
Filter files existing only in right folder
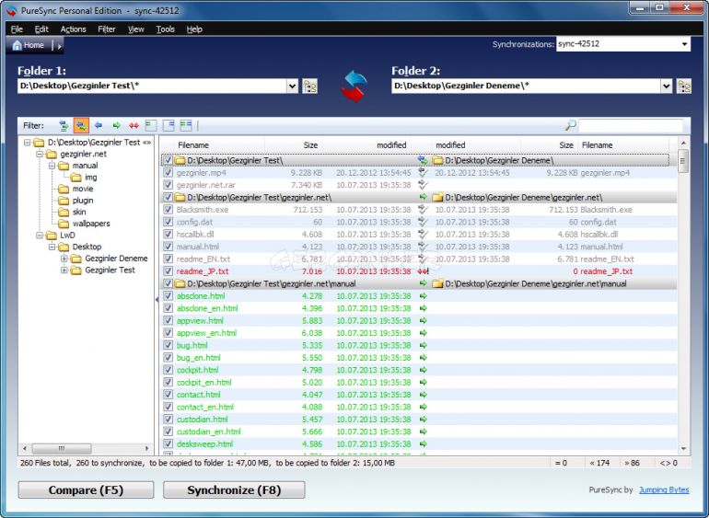[169, 125]
